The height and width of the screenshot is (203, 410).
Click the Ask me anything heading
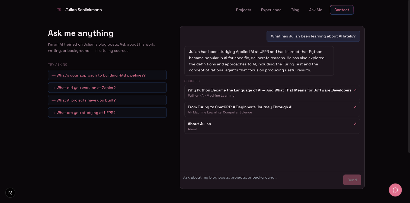pos(81,33)
